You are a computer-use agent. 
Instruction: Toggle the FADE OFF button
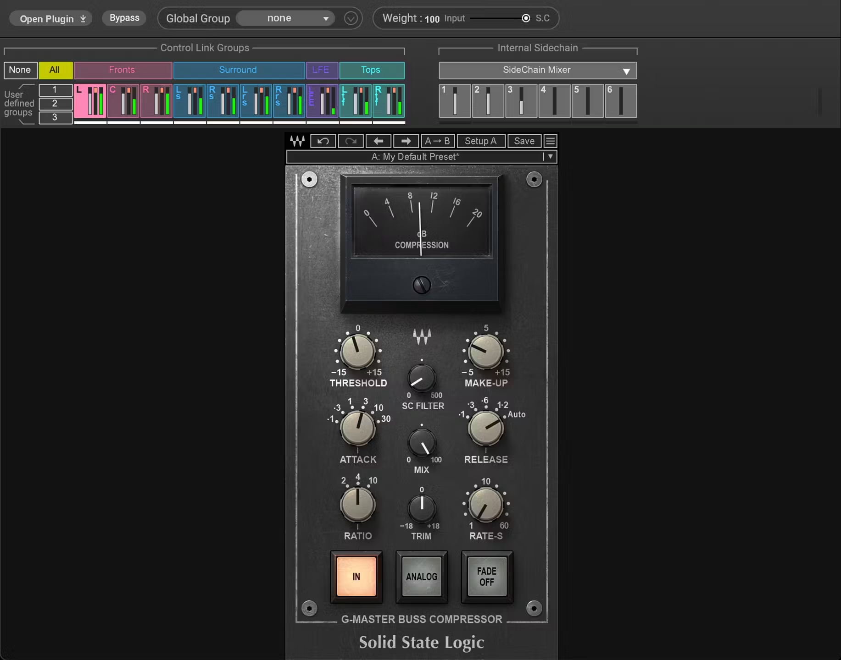click(x=486, y=577)
